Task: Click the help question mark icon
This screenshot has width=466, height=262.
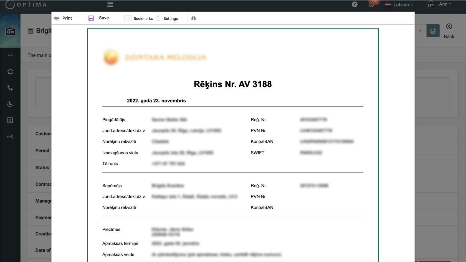Action: tap(354, 4)
